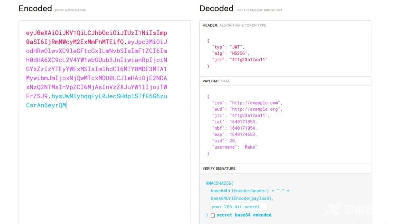393x224 pixels.
Task: Click the red header segment of encoded token
Action: point(96,33)
